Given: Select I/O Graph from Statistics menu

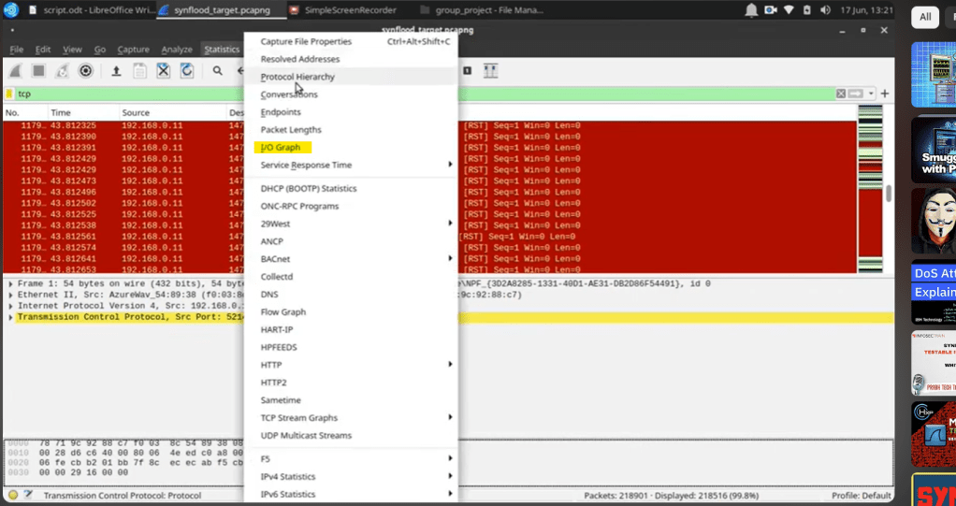Looking at the screenshot, I should point(281,148).
